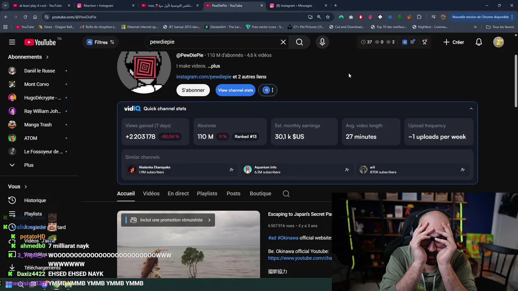Show hidden bookmarks via double chevron
Viewport: 518px width, 291px height.
475,27
